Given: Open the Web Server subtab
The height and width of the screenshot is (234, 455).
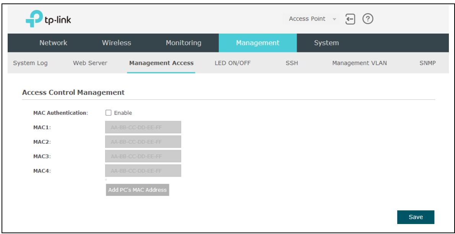Looking at the screenshot, I should 90,63.
